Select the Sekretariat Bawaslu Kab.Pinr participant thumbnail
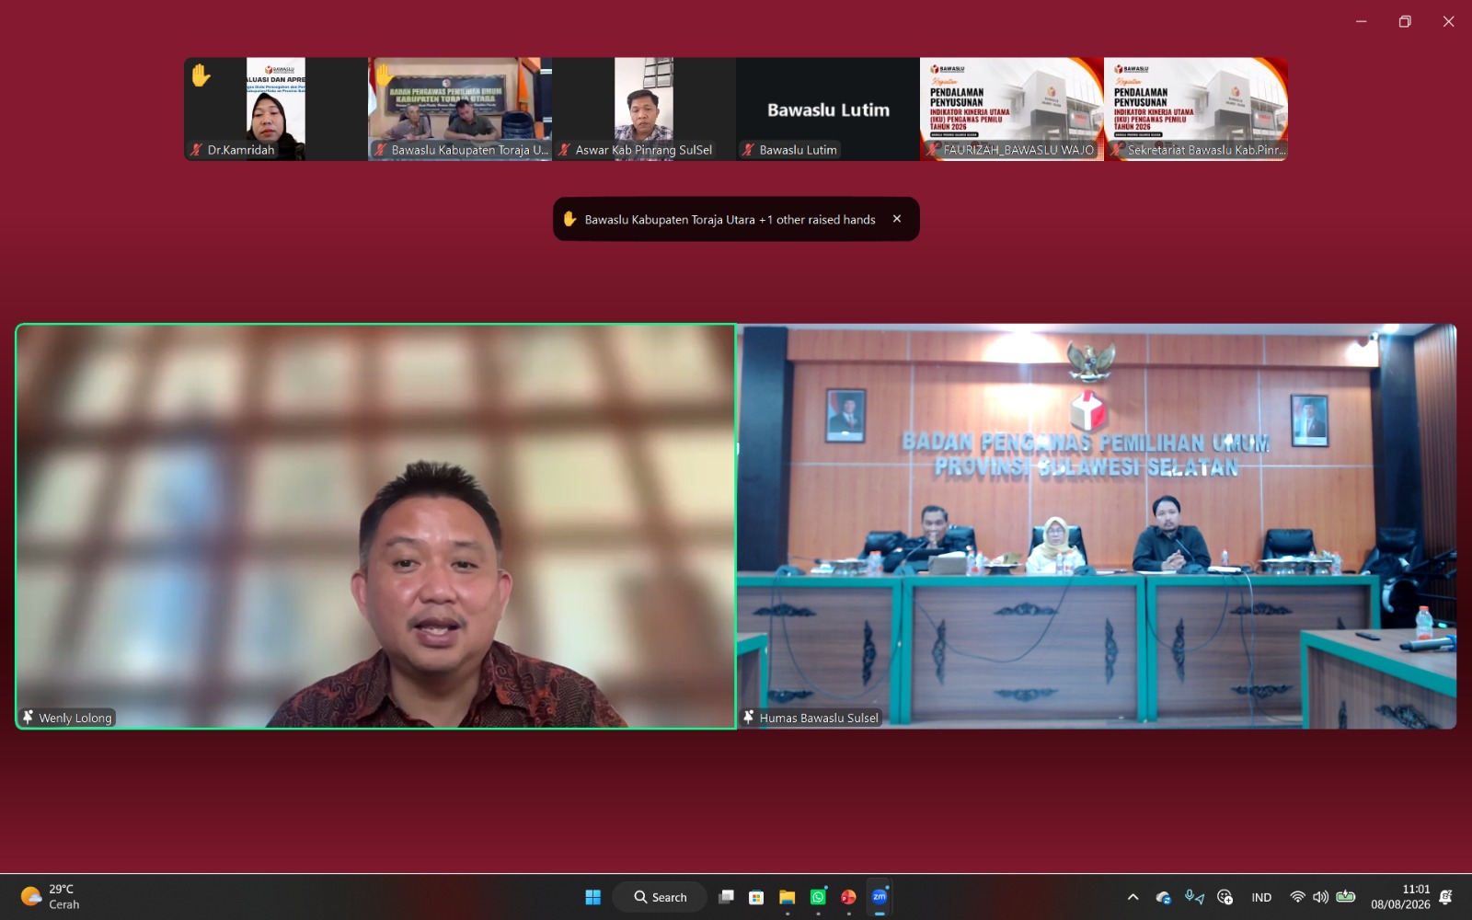This screenshot has height=920, width=1472. [x=1196, y=109]
